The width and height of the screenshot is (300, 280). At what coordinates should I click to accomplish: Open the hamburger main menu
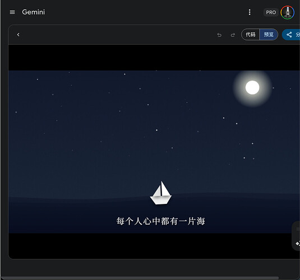pos(12,12)
